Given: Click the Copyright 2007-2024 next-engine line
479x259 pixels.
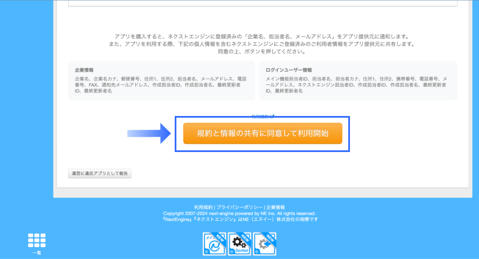Looking at the screenshot, I should [239, 213].
